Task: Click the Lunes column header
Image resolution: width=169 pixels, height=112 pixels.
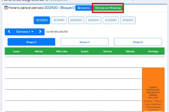Action: [x=16, y=51]
